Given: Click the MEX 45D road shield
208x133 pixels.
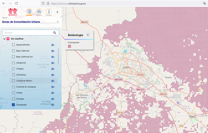Looking at the screenshot, I should coord(119,80).
